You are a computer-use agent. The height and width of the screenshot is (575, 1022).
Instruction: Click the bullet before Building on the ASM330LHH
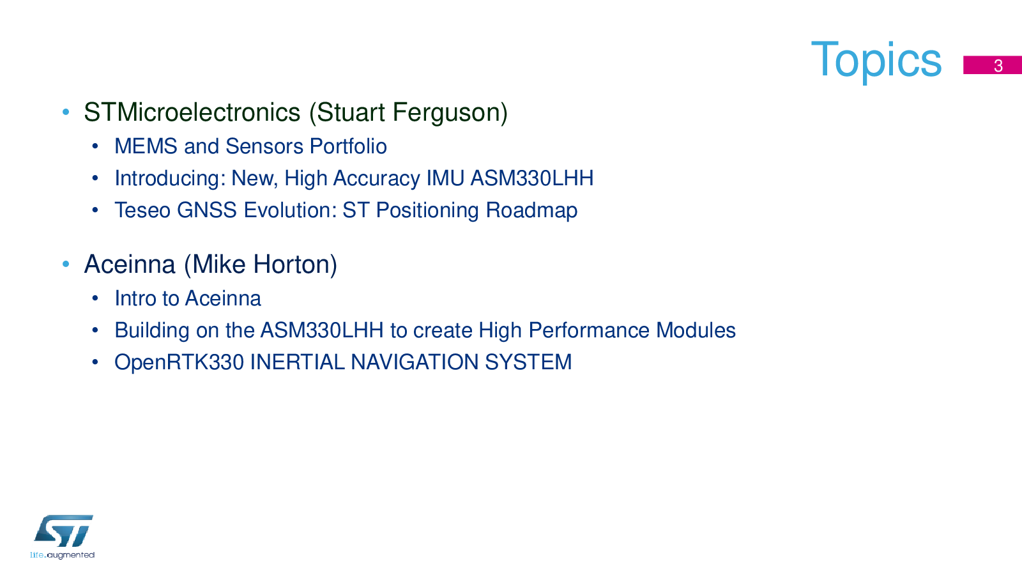pyautogui.click(x=95, y=330)
